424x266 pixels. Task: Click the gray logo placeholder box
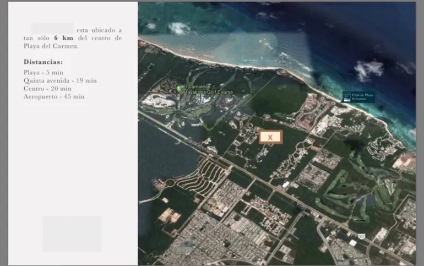point(72,234)
